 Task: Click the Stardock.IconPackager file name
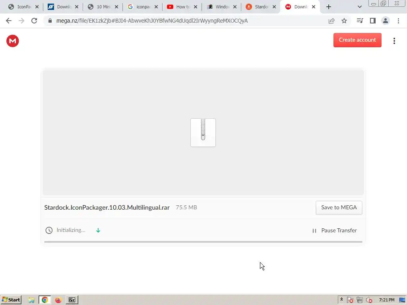pyautogui.click(x=107, y=207)
